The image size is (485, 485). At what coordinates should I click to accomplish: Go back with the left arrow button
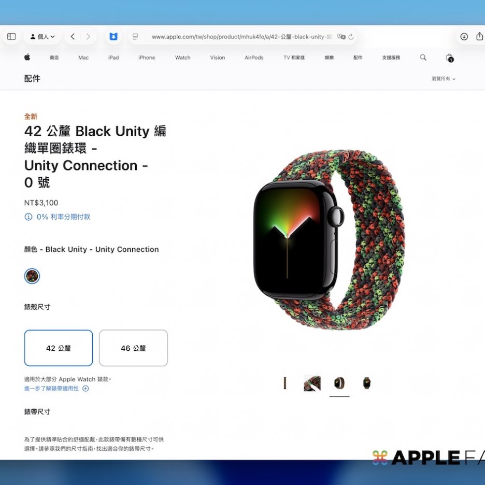tap(73, 36)
